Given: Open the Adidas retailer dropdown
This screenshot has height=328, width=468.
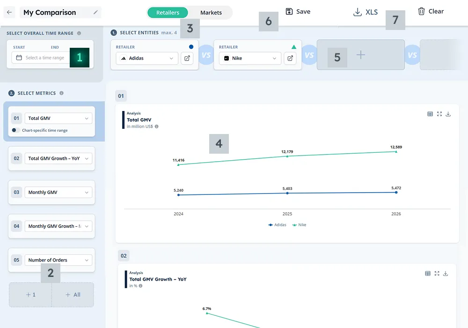Looking at the screenshot, I should click(x=147, y=58).
